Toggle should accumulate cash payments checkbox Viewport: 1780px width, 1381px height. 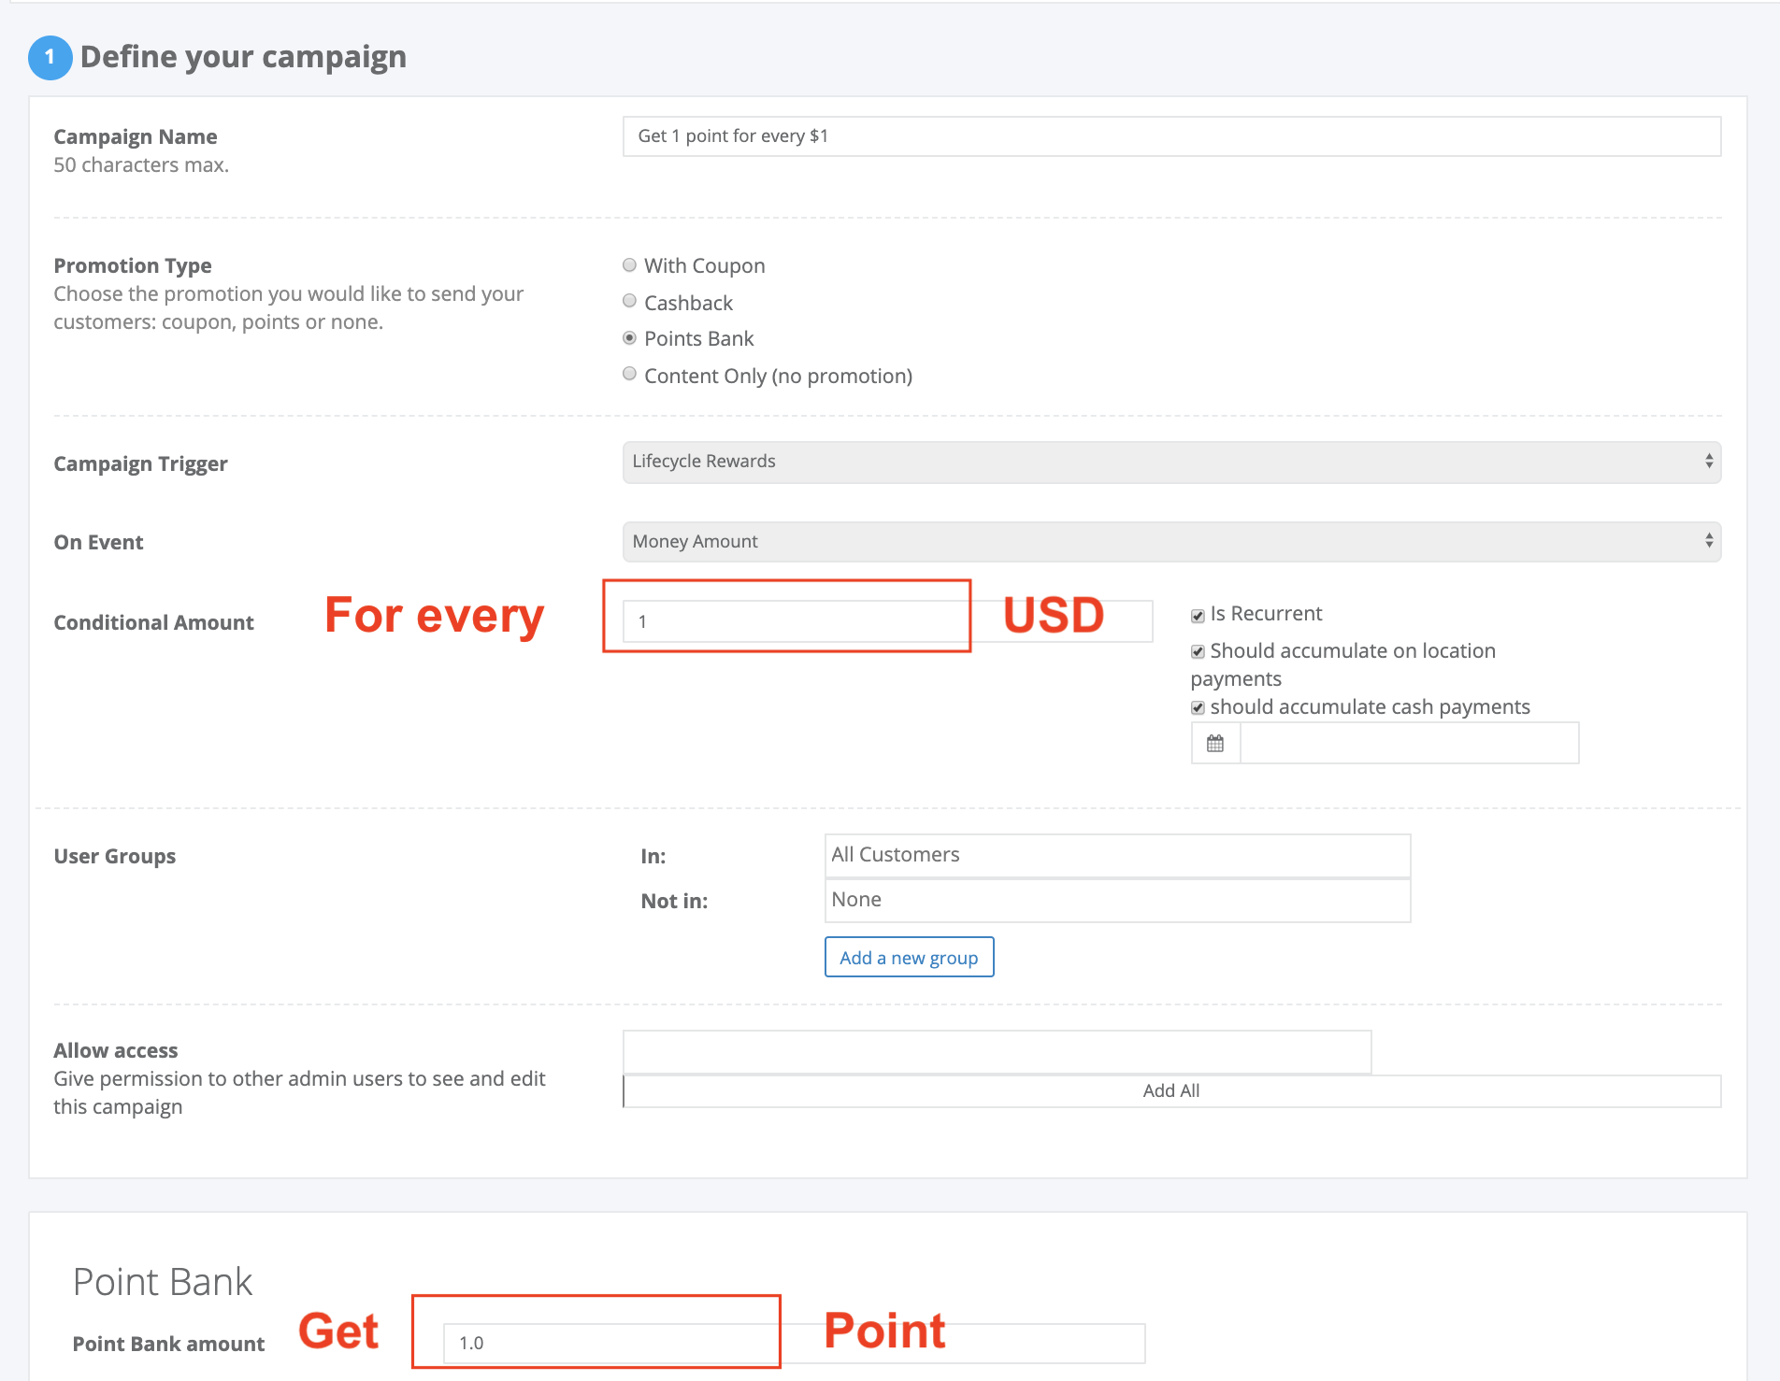(1198, 707)
